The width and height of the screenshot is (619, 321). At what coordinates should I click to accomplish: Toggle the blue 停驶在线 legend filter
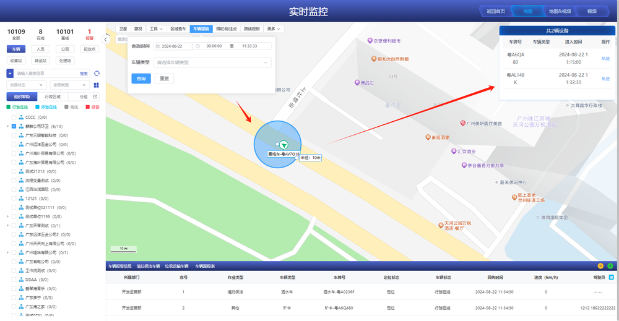46,107
